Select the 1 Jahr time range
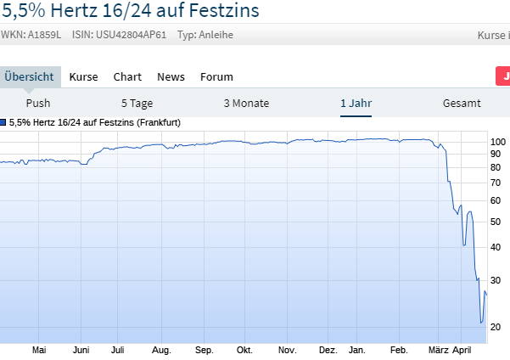 [x=356, y=104]
